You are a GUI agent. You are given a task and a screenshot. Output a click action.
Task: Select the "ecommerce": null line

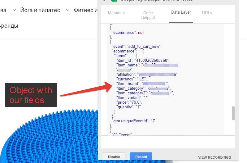(x=128, y=33)
